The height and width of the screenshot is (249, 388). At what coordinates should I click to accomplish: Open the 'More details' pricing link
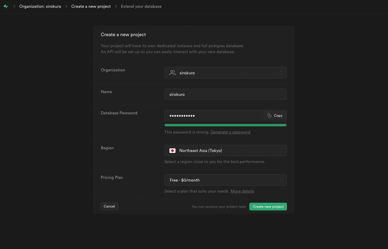click(x=242, y=191)
